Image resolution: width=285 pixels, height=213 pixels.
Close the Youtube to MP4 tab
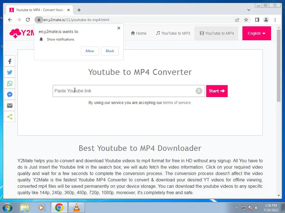tap(68, 10)
